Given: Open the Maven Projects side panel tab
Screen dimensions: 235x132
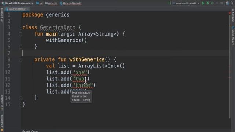Looking at the screenshot, I should [x=233, y=36].
